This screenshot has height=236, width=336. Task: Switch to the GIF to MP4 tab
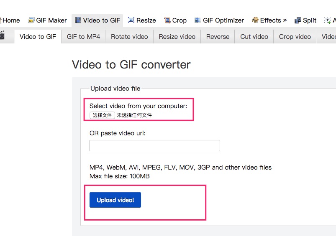83,37
